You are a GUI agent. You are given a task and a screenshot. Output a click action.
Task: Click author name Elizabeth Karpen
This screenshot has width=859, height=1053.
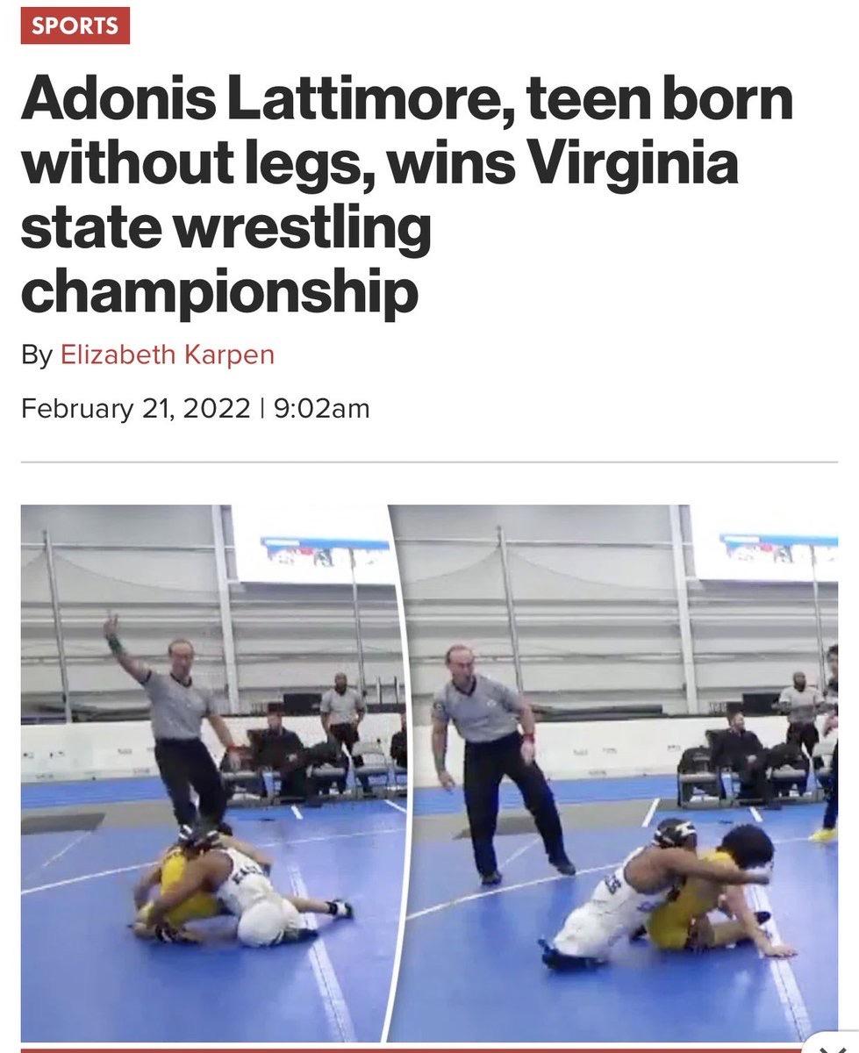click(x=168, y=355)
